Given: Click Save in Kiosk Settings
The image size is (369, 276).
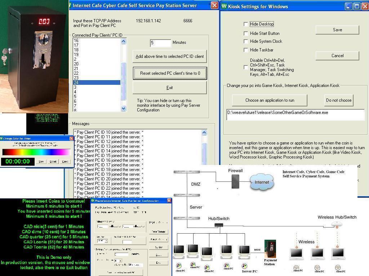Looking at the screenshot, I should [x=337, y=30].
